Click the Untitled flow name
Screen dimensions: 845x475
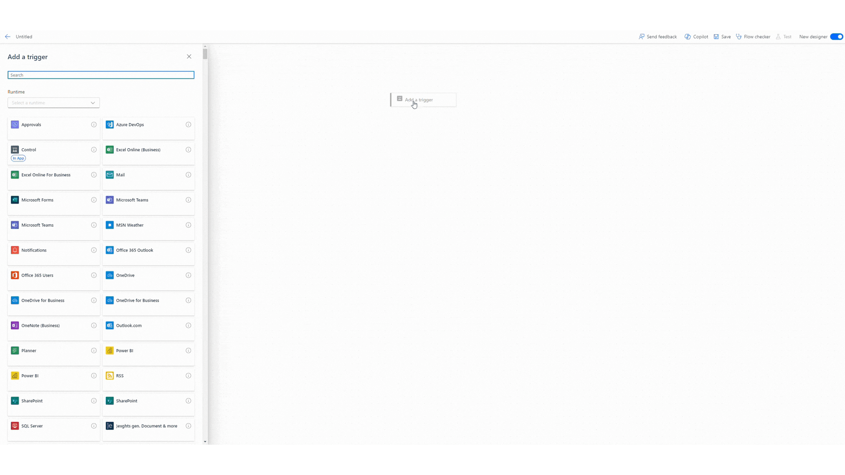24,37
